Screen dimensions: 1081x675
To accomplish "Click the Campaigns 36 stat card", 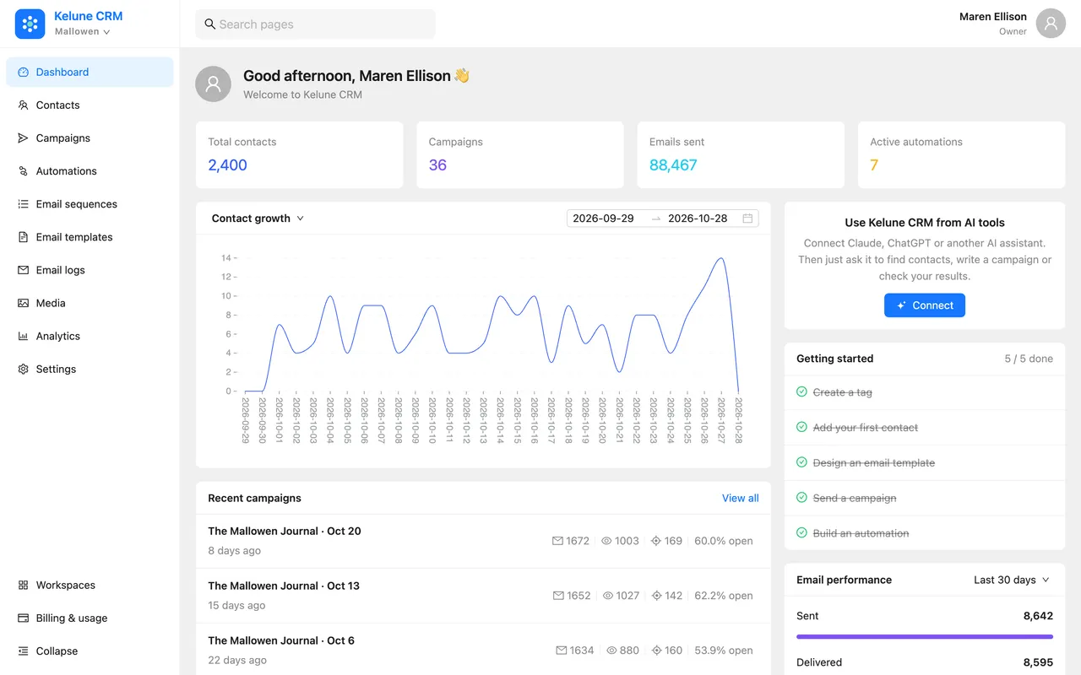I will [x=520, y=155].
